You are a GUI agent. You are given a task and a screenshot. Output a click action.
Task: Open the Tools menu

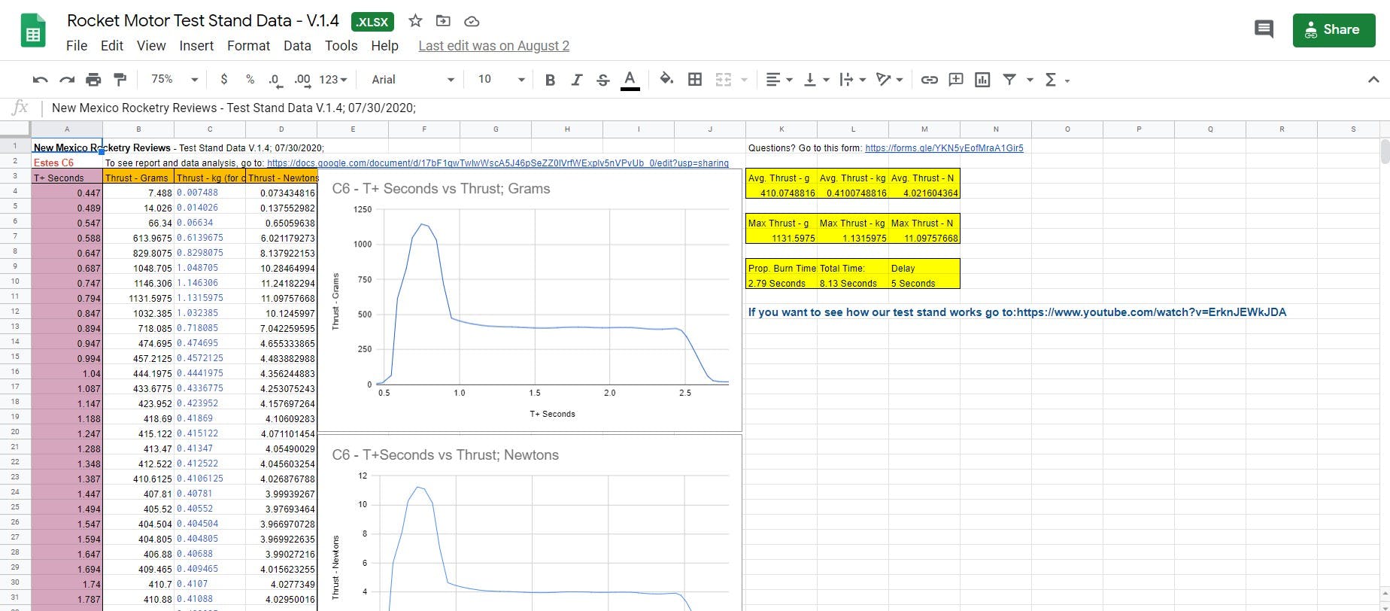pos(341,46)
